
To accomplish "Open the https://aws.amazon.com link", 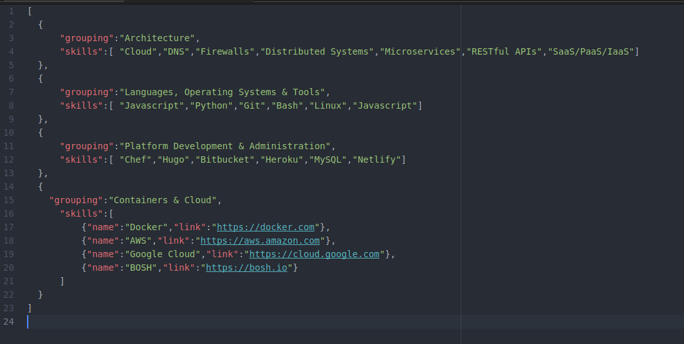I will (x=260, y=240).
